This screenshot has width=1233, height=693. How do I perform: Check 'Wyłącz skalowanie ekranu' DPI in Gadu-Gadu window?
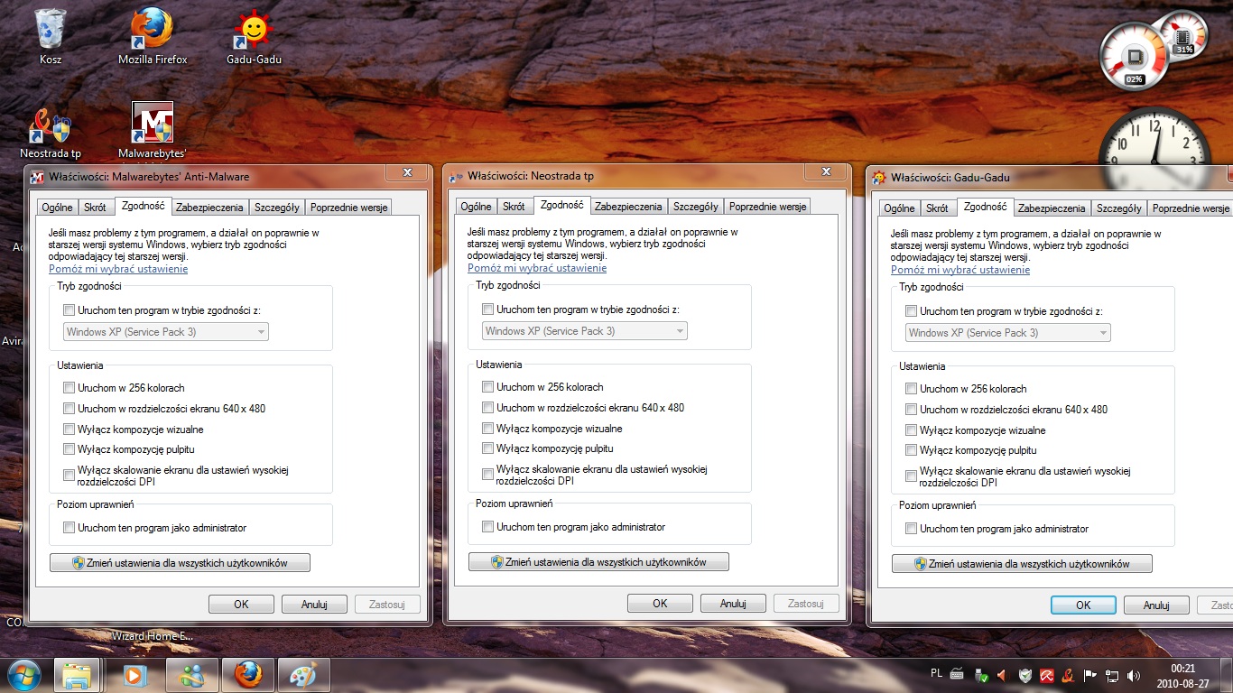pos(912,476)
